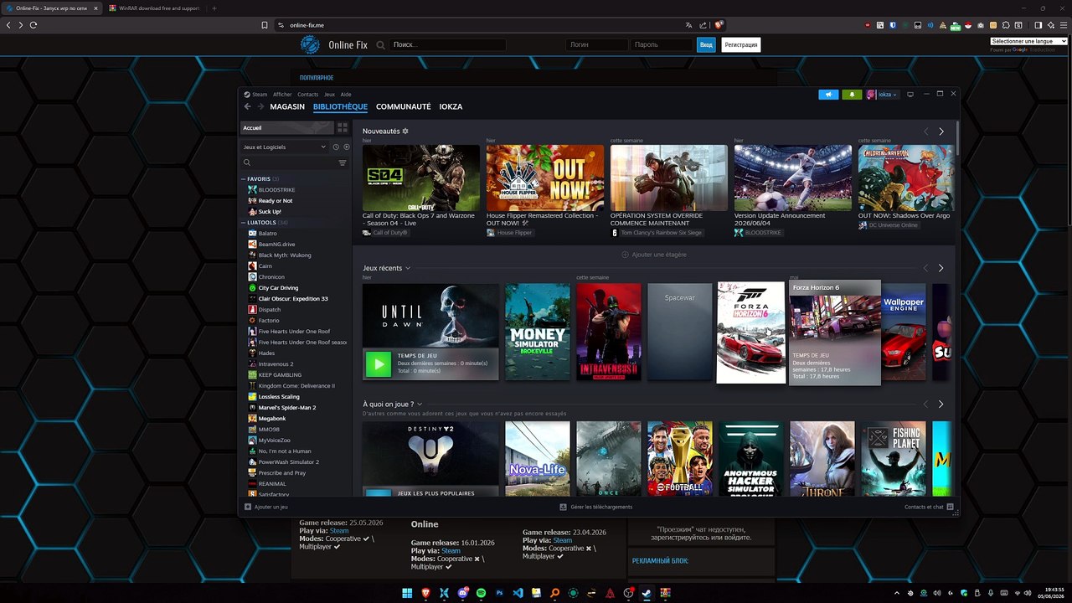Open the Steam menu
Viewport: 1072px width, 603px height.
pos(260,95)
